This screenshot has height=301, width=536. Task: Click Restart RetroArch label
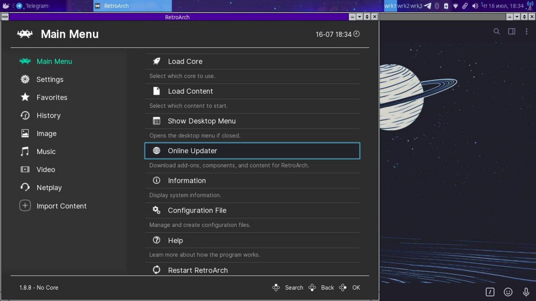(x=198, y=270)
